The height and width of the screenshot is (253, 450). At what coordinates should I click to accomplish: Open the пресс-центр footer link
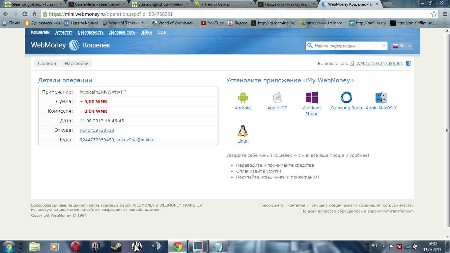[271, 205]
